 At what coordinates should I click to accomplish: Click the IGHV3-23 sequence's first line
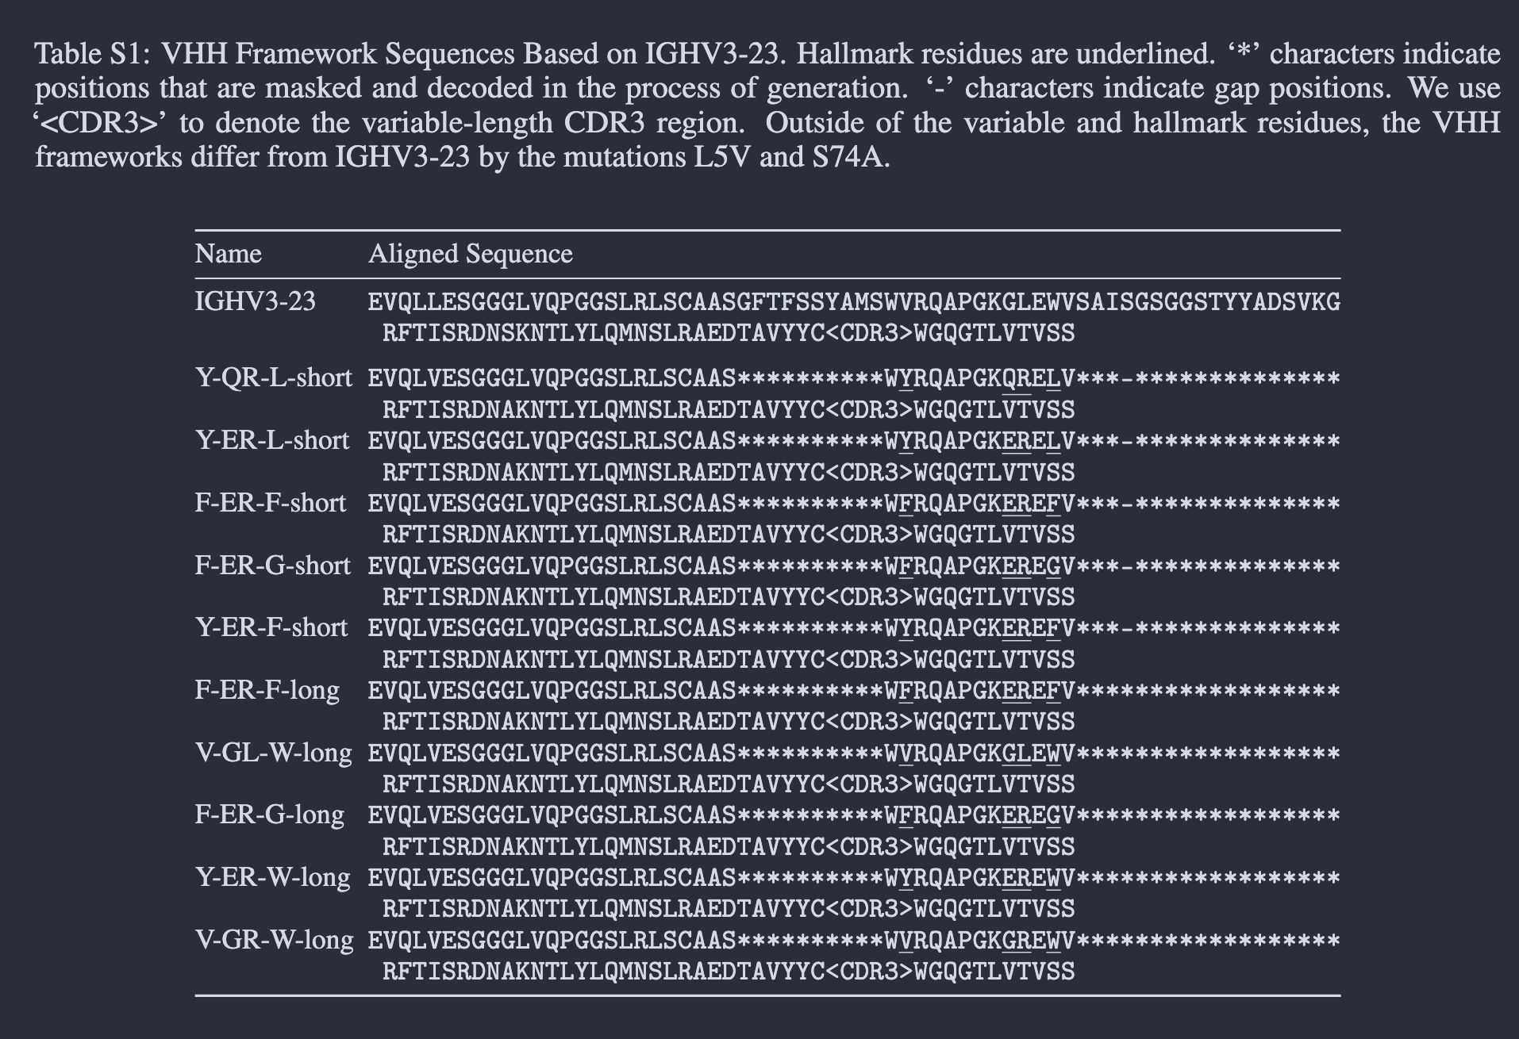pyautogui.click(x=854, y=302)
